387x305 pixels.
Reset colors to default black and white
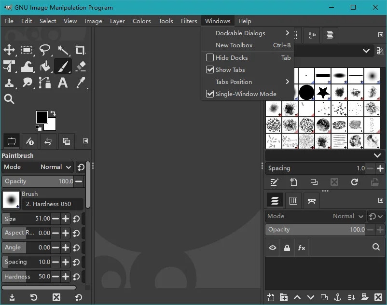39,128
